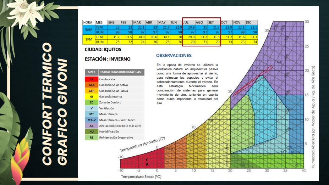The width and height of the screenshot is (329, 185).
Task: Click the 'FEB' month column header
Action: 126,22
